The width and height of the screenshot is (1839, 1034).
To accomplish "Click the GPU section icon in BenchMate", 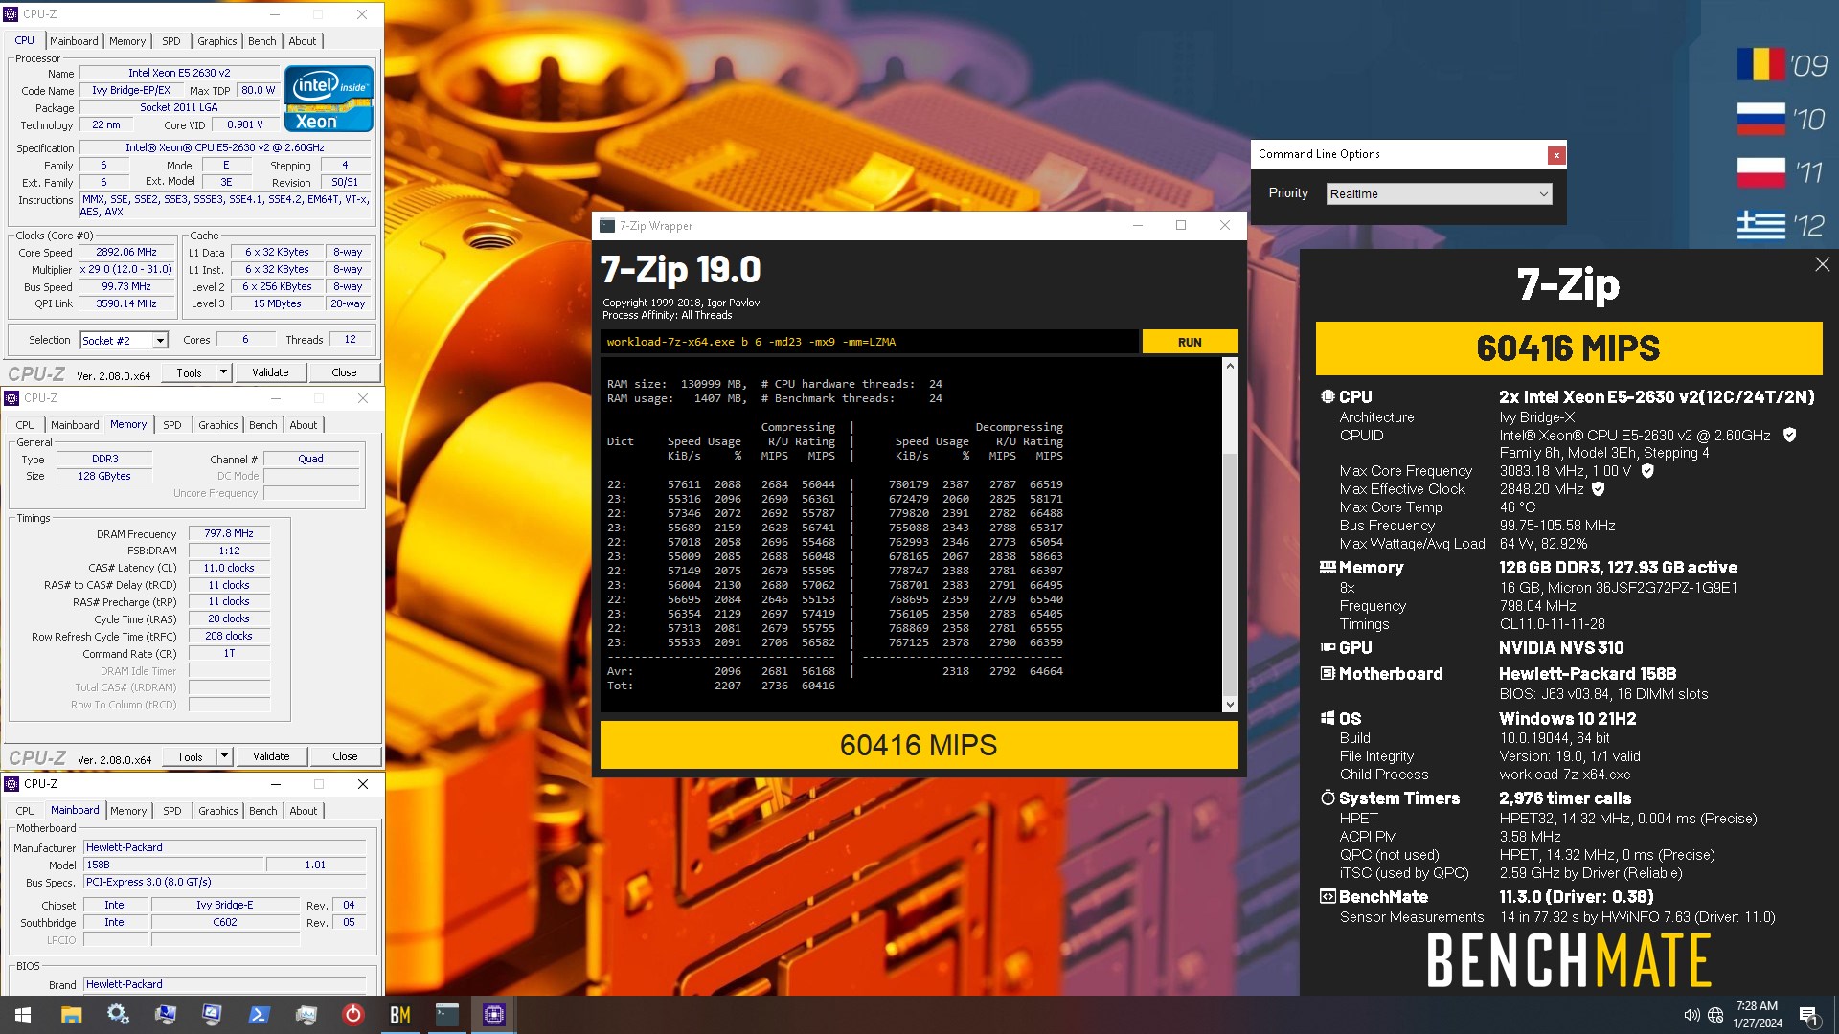I will pyautogui.click(x=1328, y=648).
